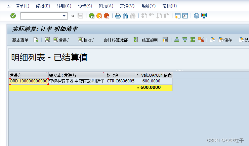
Task: Open the 清单(L) menu
Action: click(23, 6)
